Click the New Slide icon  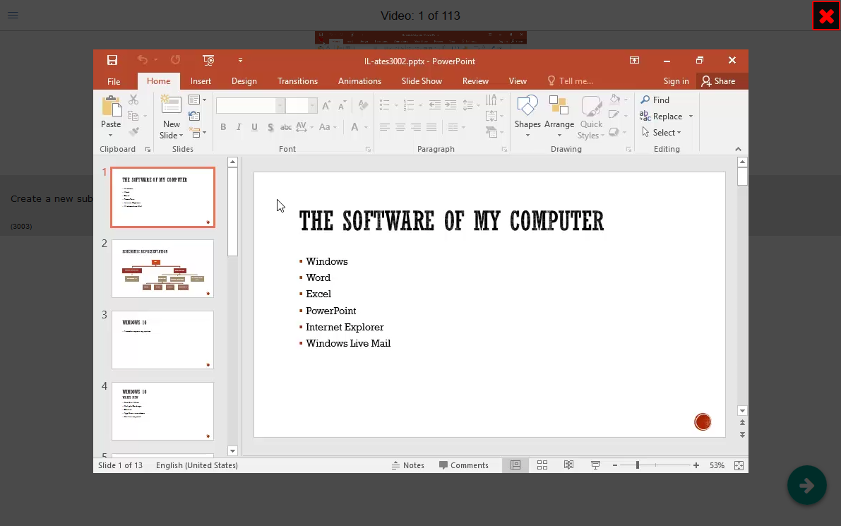[172, 106]
